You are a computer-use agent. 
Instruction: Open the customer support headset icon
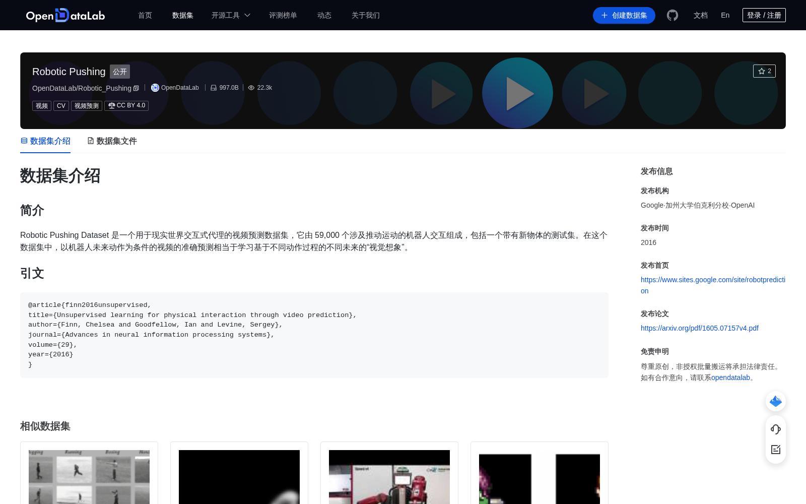pos(776,429)
